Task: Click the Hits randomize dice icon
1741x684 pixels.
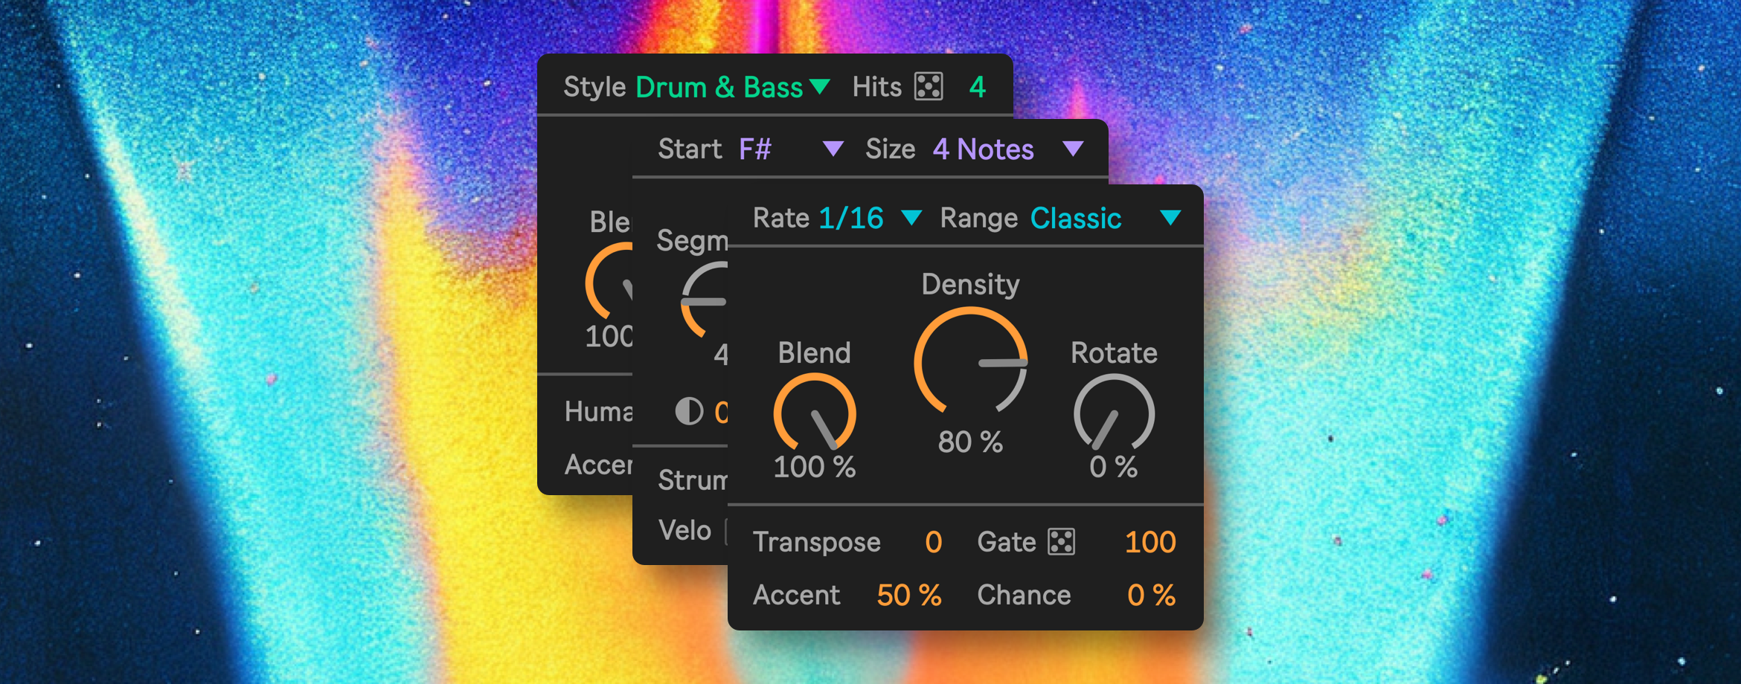Action: click(x=929, y=87)
